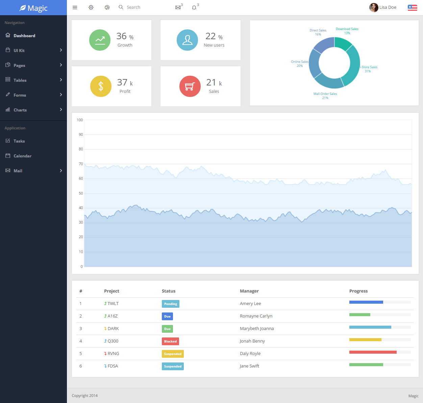This screenshot has width=423, height=403.
Task: Click the red arrow beside RVNG
Action: 105,353
